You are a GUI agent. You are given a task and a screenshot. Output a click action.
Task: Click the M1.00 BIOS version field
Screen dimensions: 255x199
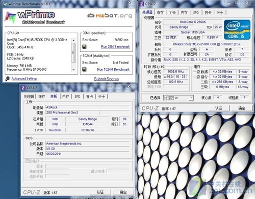coord(87,149)
